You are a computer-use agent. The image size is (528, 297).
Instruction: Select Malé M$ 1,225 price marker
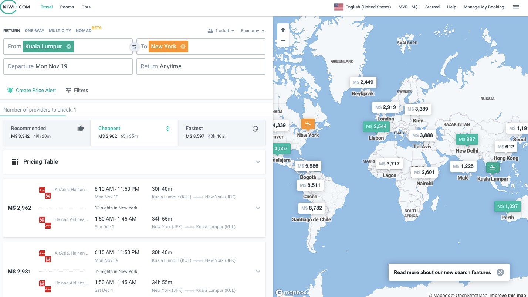[x=463, y=166]
